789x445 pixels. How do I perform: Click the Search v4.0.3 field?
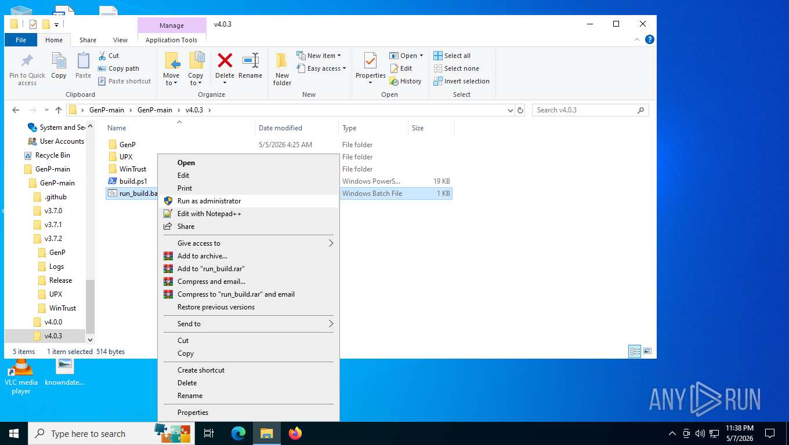click(590, 110)
